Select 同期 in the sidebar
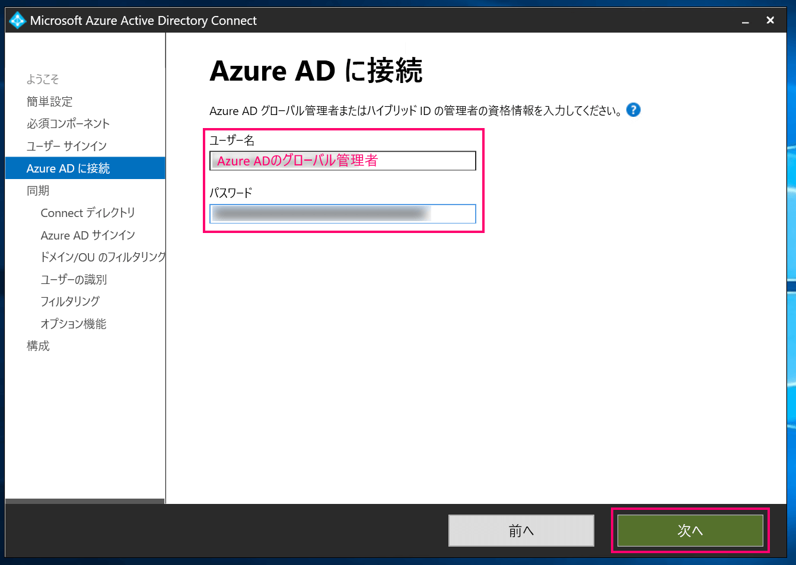 [38, 190]
